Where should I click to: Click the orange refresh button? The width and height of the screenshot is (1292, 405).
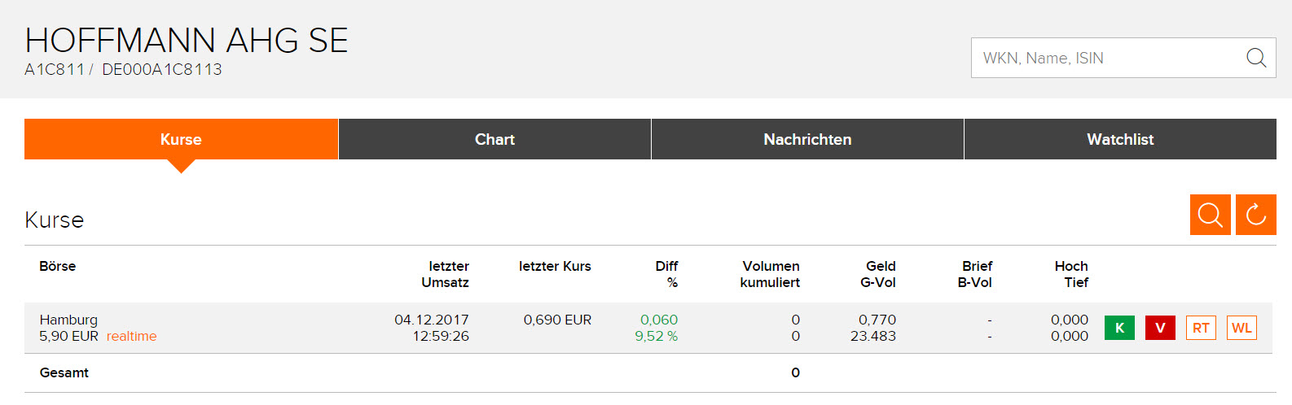point(1255,215)
